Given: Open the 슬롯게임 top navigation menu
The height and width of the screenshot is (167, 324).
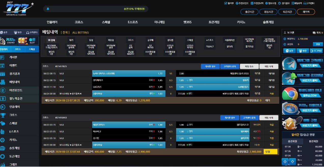Looking at the screenshot, I should (x=268, y=22).
